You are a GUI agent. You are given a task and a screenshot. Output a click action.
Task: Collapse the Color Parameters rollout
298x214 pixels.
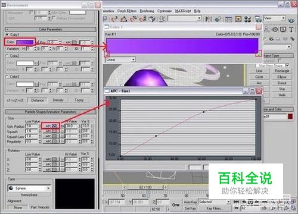[51, 30]
